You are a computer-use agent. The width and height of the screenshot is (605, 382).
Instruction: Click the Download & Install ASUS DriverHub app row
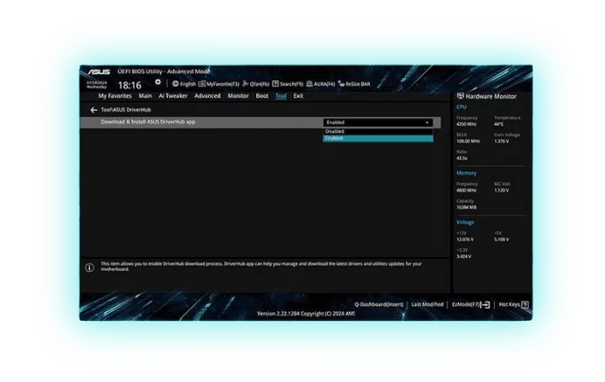point(261,122)
